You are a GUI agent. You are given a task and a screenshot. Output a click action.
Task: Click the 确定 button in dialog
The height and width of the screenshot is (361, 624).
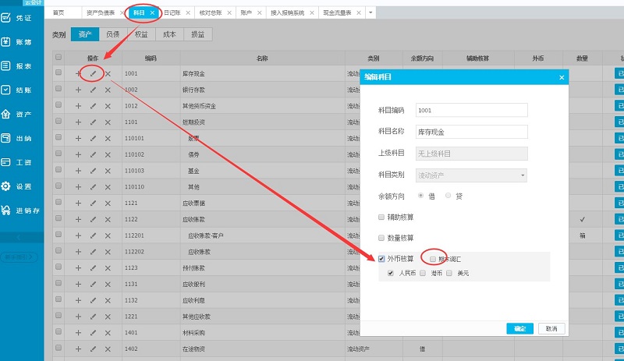519,328
